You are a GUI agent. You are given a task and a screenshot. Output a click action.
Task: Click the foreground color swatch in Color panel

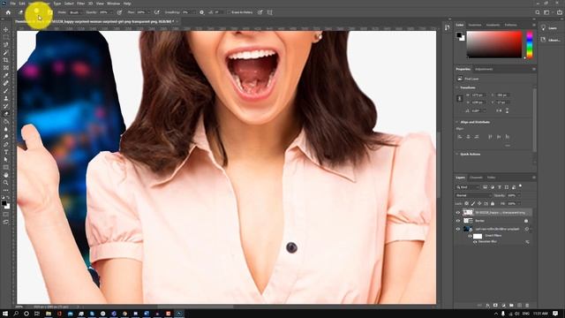coord(459,35)
